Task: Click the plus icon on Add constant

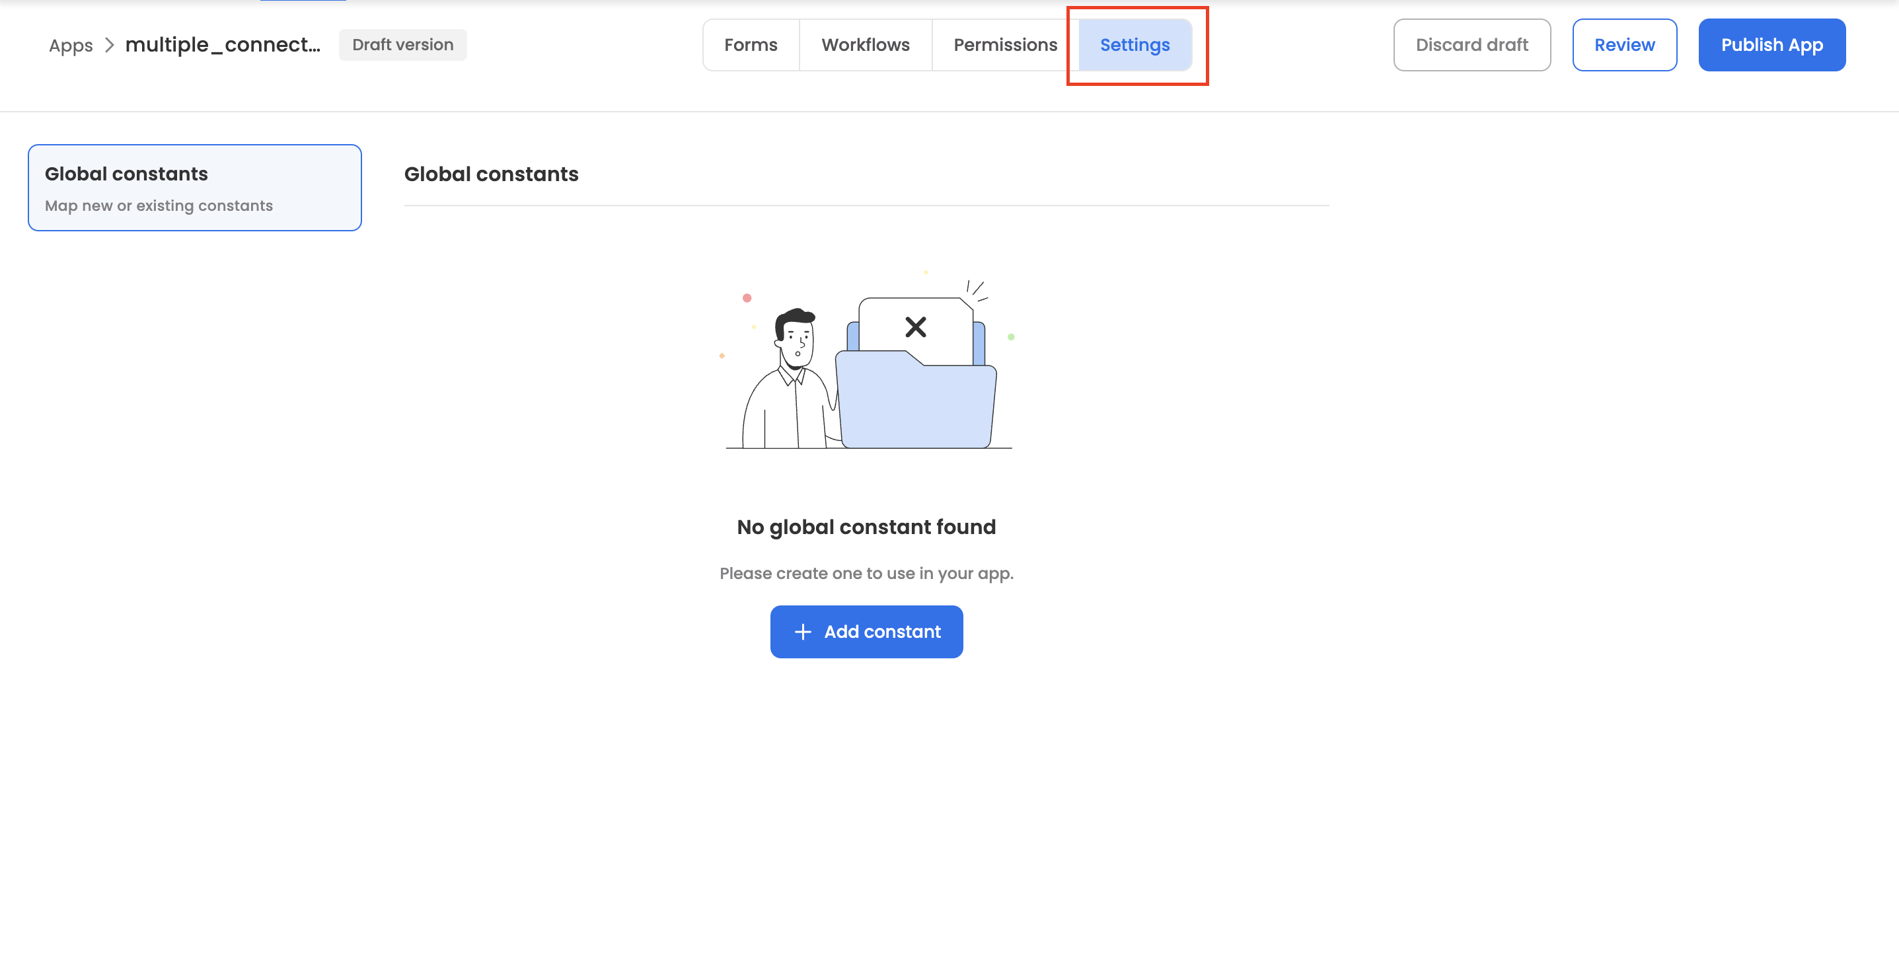Action: point(802,632)
